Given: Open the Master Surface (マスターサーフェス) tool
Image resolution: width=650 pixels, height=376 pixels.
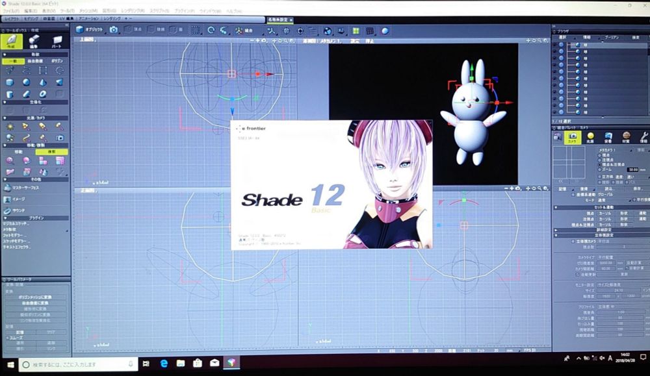Looking at the screenshot, I should (23, 188).
